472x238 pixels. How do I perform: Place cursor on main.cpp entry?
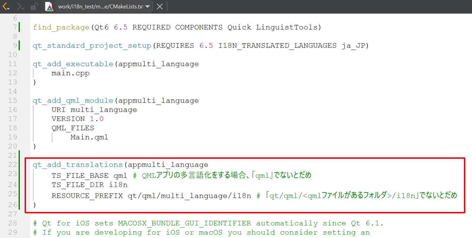70,73
